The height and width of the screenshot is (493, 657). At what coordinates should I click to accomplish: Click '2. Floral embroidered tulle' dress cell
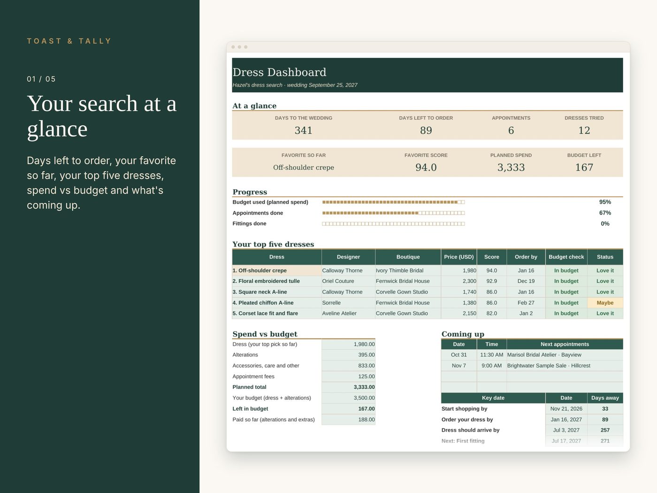tap(277, 281)
